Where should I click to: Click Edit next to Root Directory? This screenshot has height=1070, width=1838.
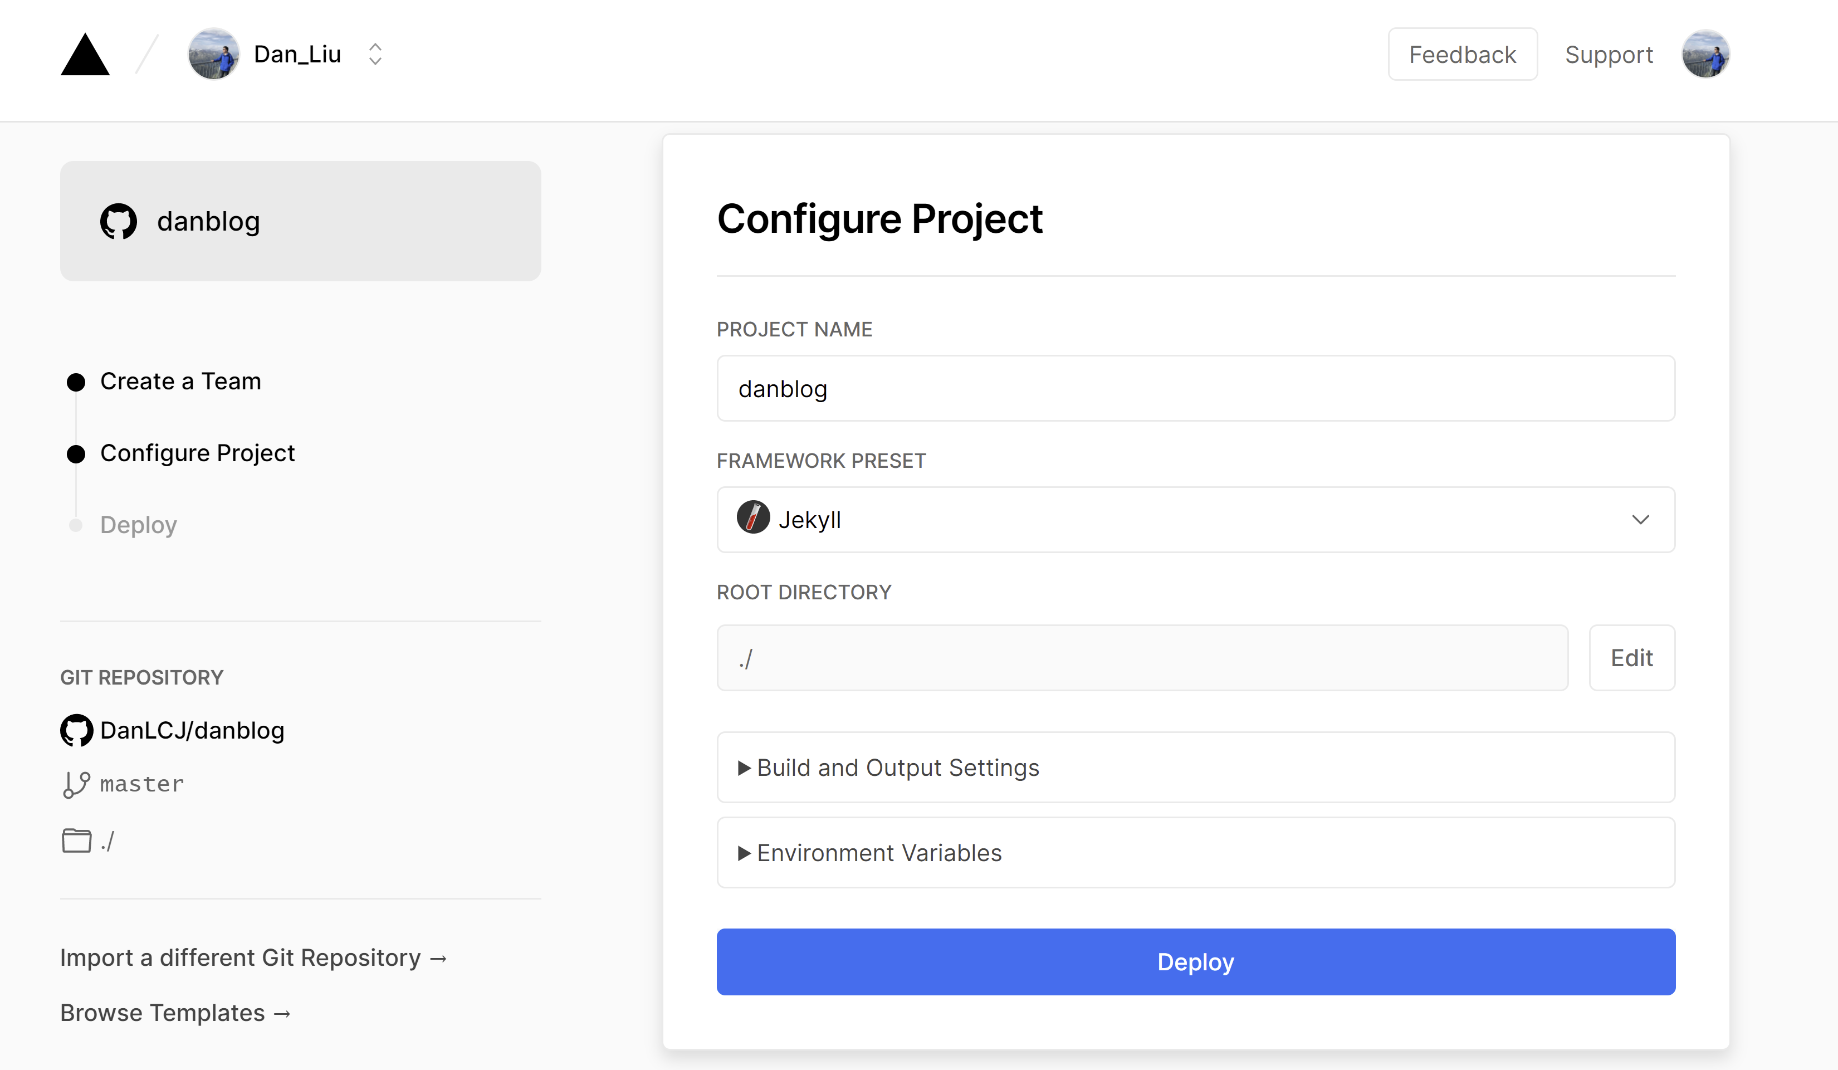click(1631, 658)
